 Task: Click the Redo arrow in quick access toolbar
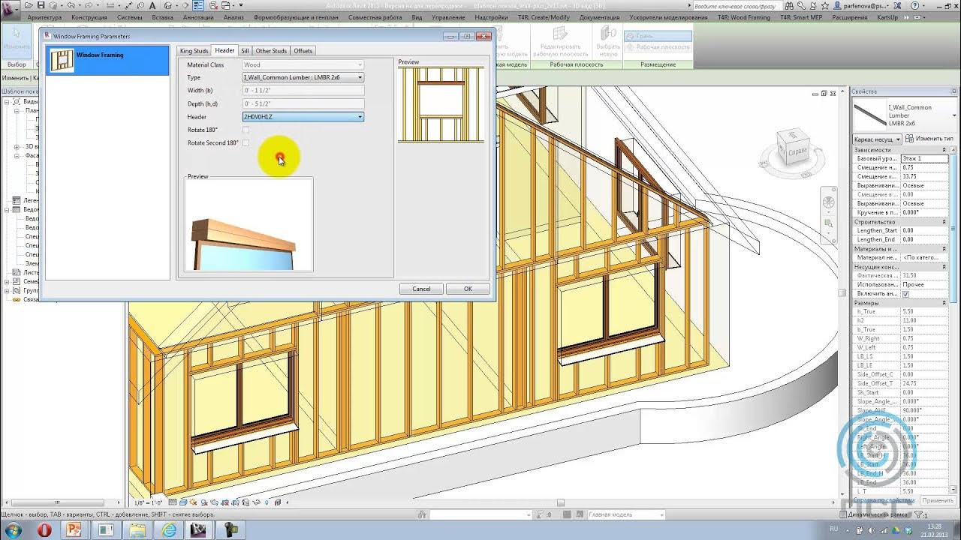tap(89, 5)
